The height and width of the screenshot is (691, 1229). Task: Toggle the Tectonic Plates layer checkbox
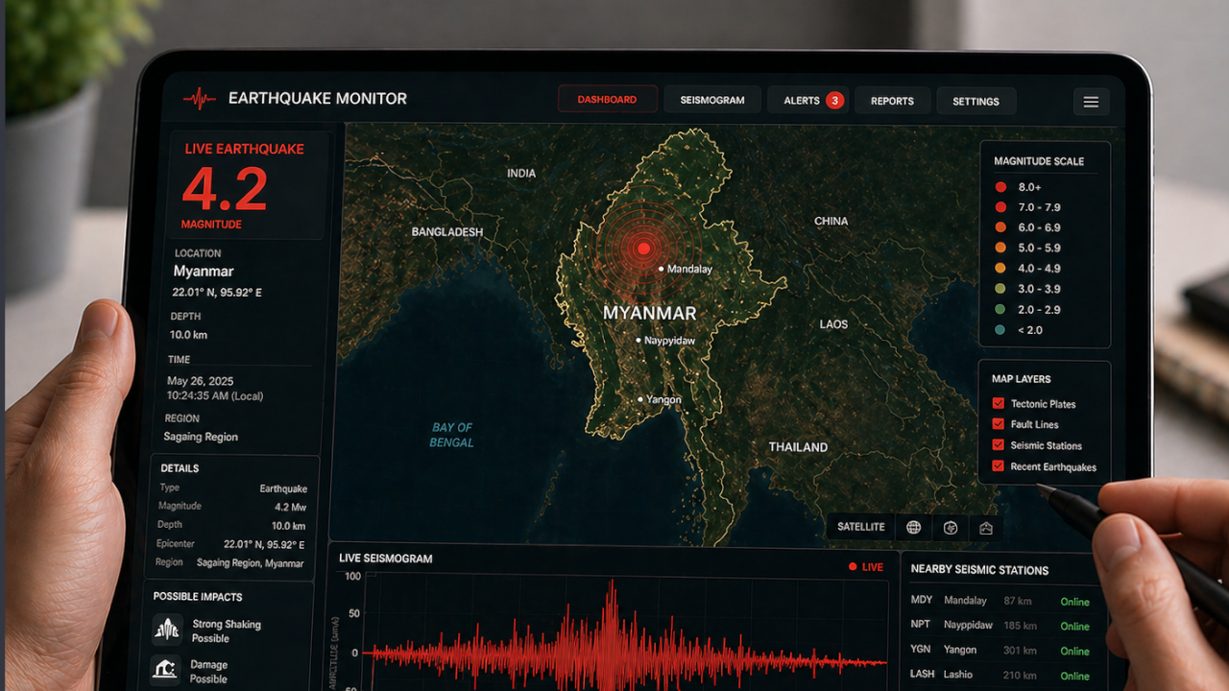tap(999, 404)
